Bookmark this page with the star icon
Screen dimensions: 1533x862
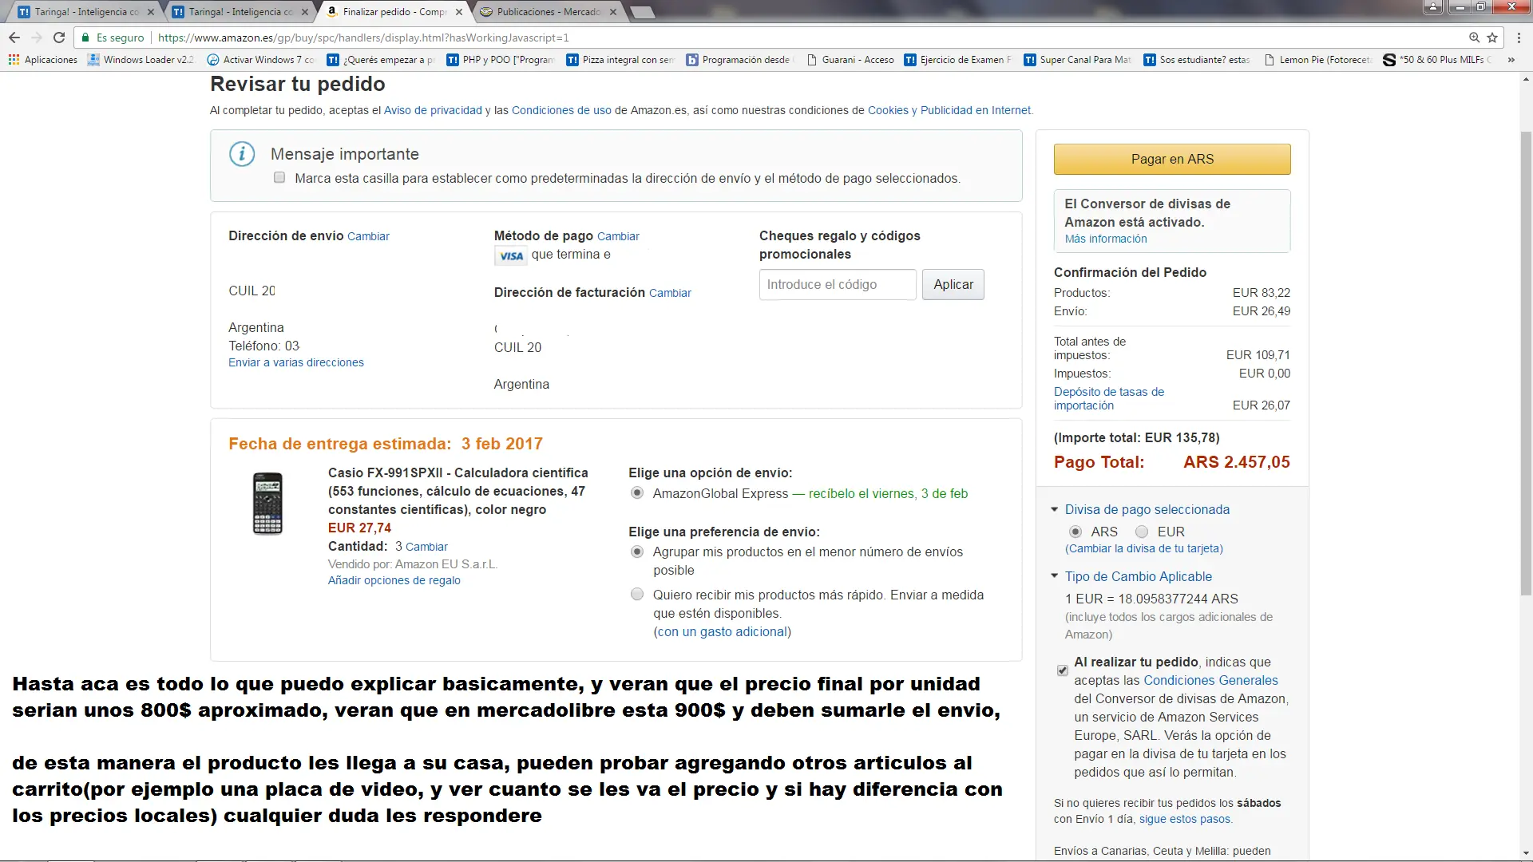[1492, 38]
